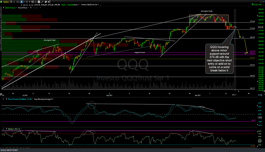The image size is (265, 152).
Task: Click the 354.52 horizontal line price label
Action: coord(252,65)
